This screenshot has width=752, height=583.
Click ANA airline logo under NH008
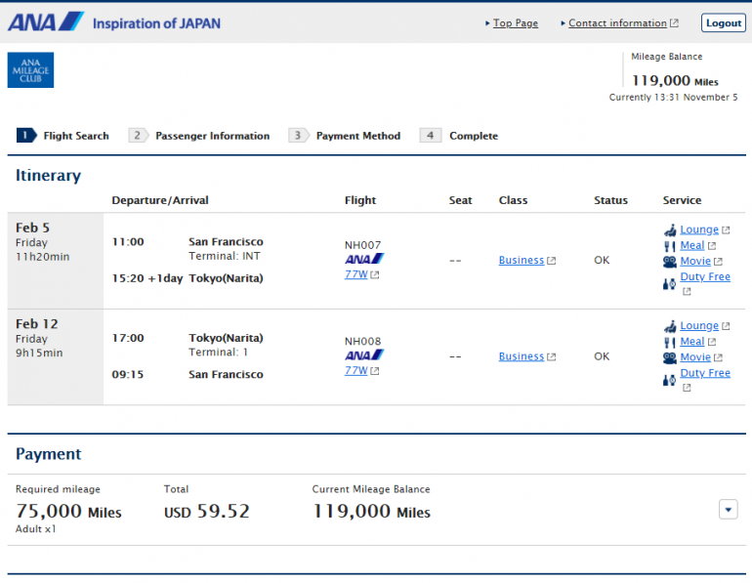363,355
